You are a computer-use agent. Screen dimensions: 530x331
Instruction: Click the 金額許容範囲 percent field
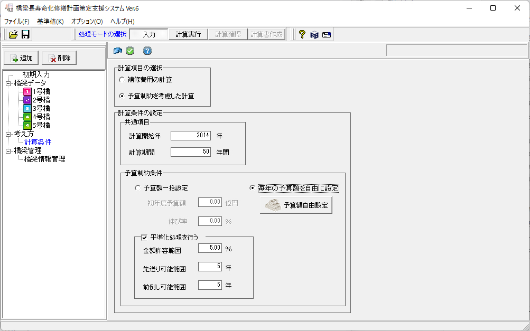coord(210,248)
